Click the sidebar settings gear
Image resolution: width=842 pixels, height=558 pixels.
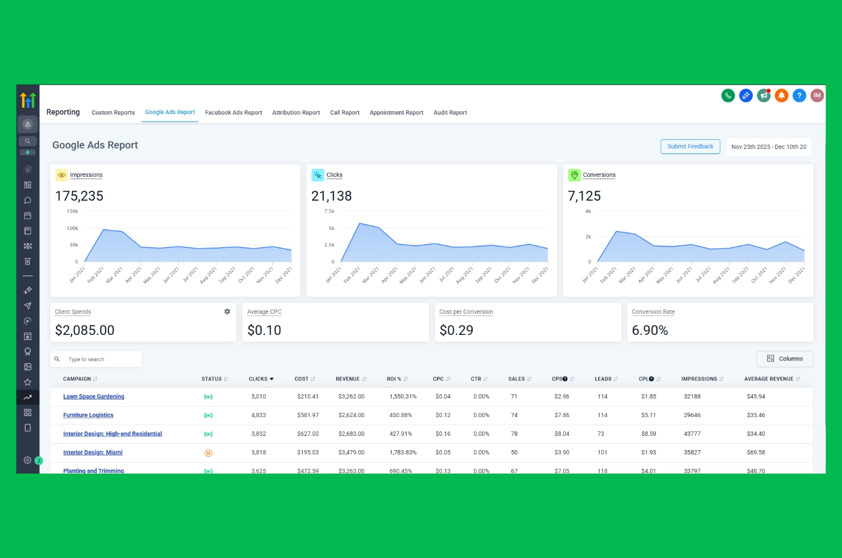tap(27, 460)
